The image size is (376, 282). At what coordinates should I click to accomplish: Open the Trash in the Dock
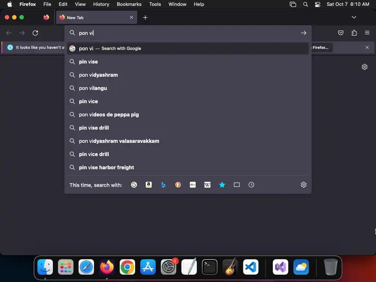331,267
